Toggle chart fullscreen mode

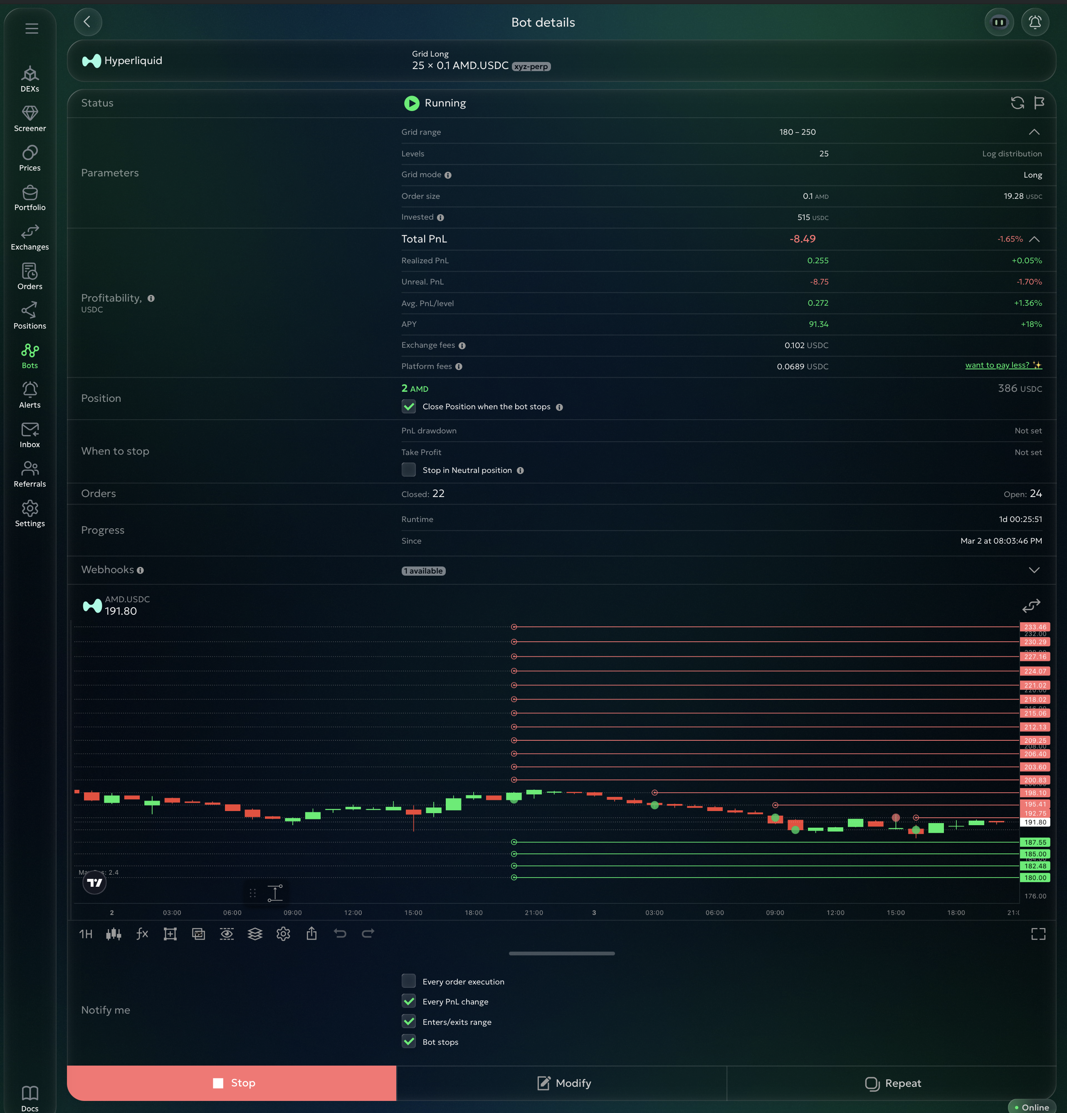(x=1038, y=934)
